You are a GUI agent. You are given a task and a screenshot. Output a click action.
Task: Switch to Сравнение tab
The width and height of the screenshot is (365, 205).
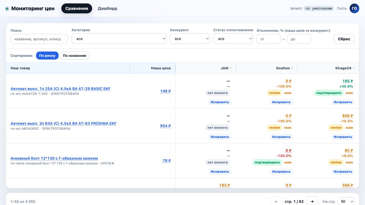(77, 9)
